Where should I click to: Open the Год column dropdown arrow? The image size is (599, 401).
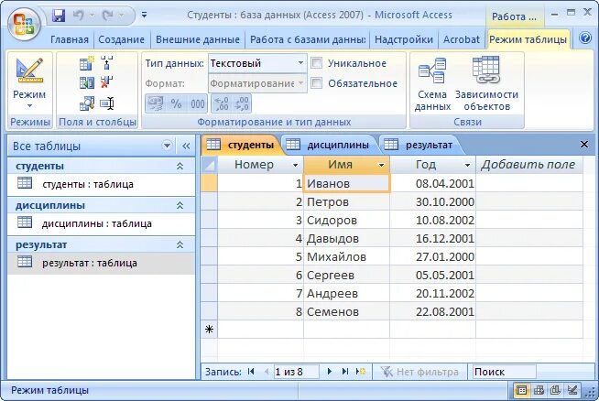pyautogui.click(x=467, y=166)
